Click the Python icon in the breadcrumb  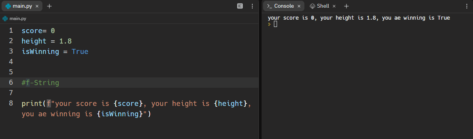(x=5, y=18)
